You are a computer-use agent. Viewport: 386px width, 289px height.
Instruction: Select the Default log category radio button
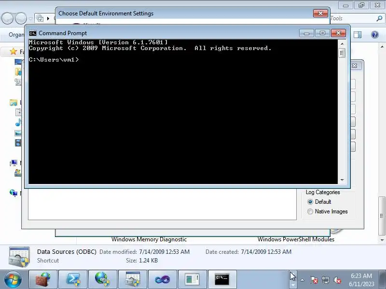coord(310,202)
